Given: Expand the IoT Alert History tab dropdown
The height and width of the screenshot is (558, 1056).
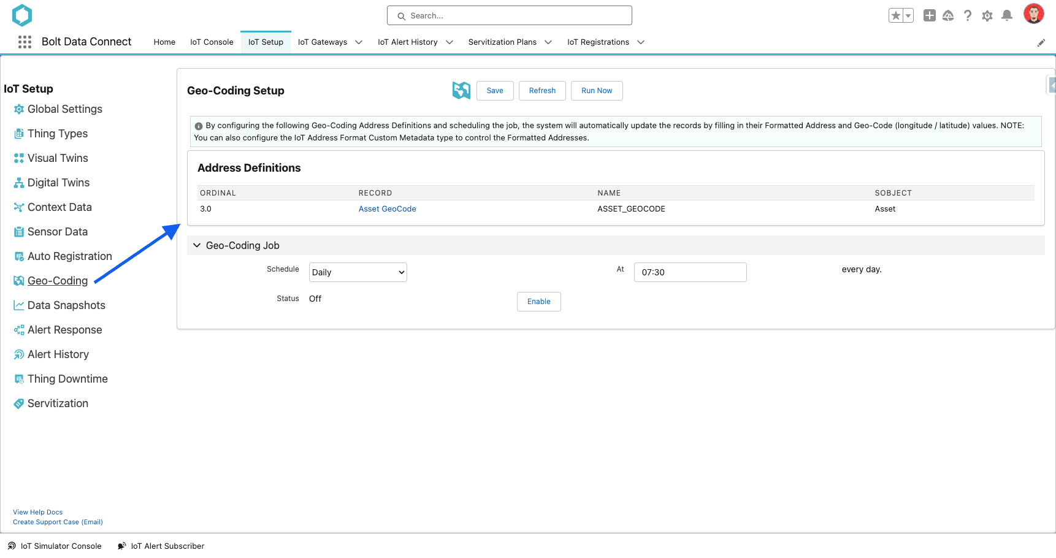Looking at the screenshot, I should click(450, 42).
